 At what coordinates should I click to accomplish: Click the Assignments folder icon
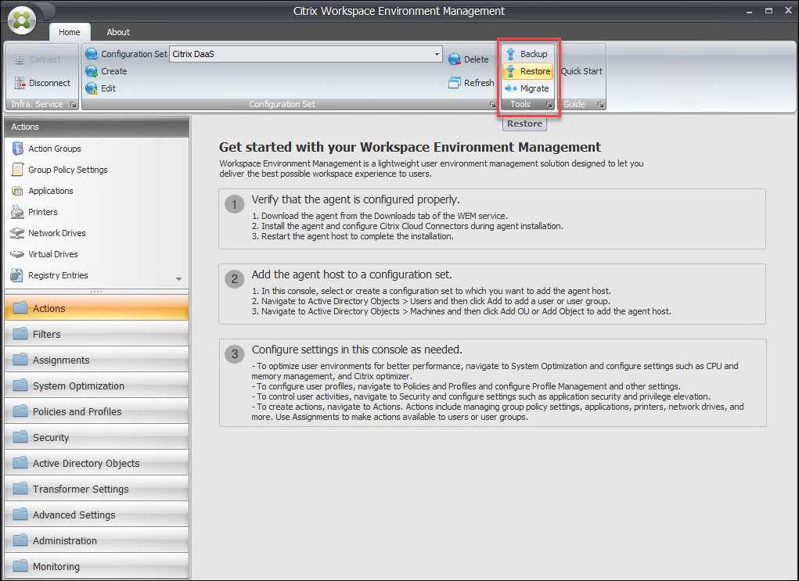point(20,360)
